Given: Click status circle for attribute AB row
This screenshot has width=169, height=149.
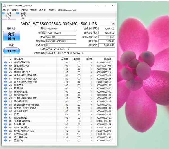Looking at the screenshot, I should [6, 91].
